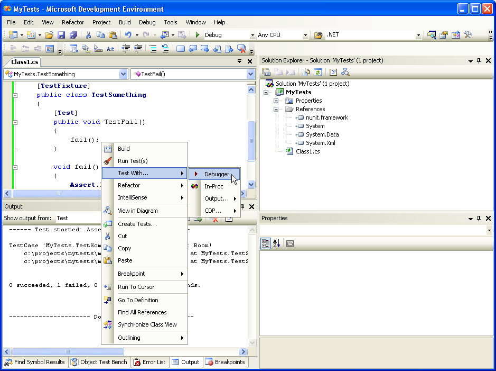Toggle auto-hide pin on Properties panel
This screenshot has height=371, width=496.
click(x=479, y=218)
